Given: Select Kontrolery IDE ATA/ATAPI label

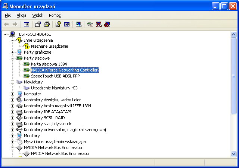Looking at the screenshot, I should [x=47, y=112].
